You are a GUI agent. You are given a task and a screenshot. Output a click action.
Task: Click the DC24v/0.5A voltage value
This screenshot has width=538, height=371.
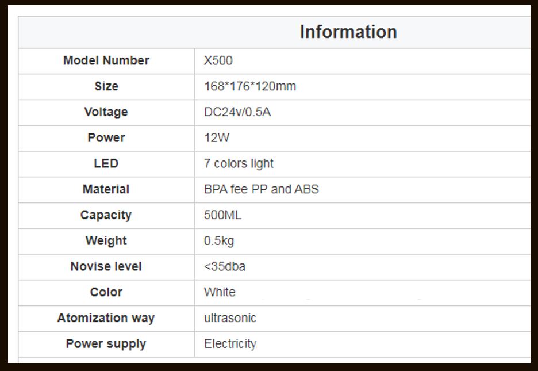pyautogui.click(x=237, y=112)
